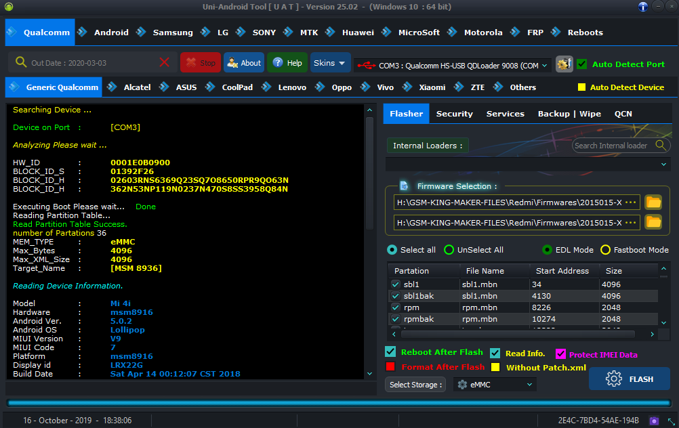Uncheck the rpmbak partition checkbox
679x428 pixels.
(395, 319)
